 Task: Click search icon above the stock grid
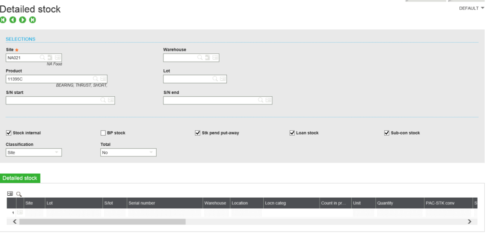[x=19, y=194]
